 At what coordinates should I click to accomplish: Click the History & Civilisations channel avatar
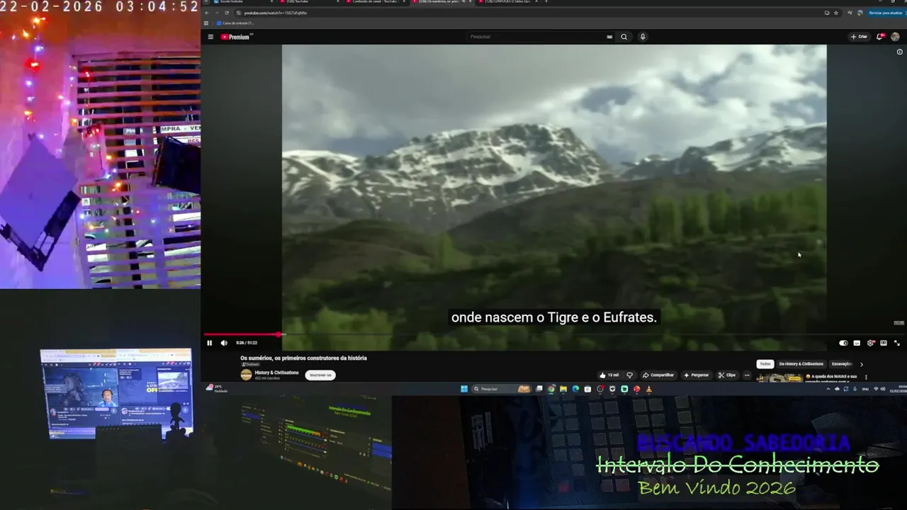246,375
